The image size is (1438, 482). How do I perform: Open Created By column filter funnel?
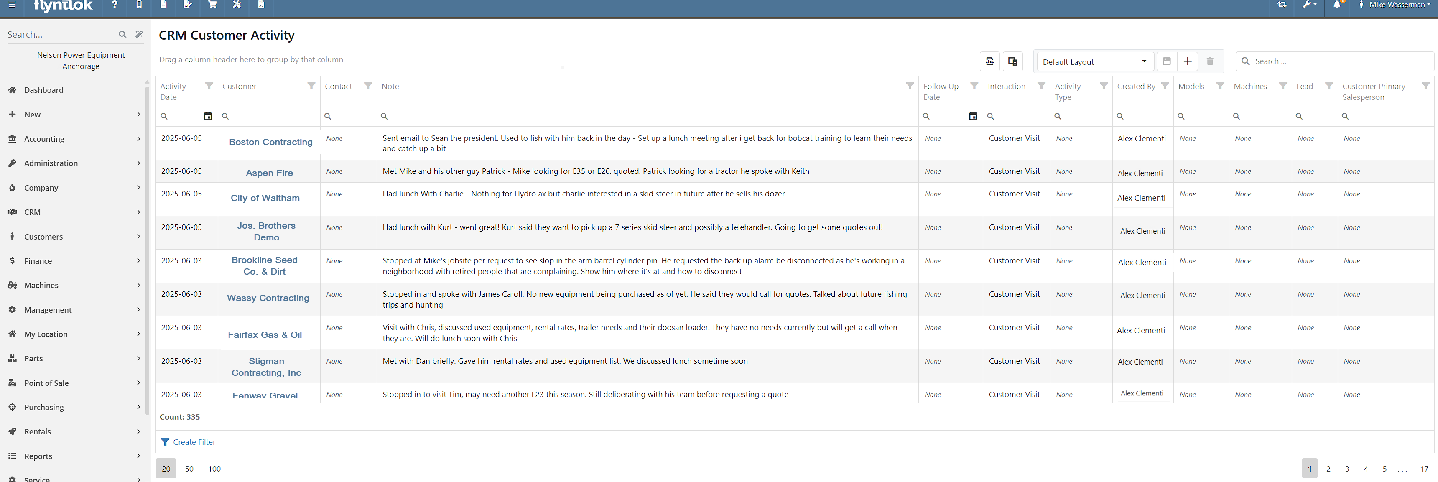1165,85
